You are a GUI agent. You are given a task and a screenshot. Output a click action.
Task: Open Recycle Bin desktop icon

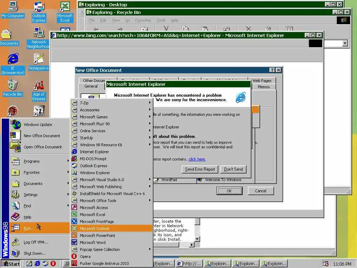coord(13,88)
